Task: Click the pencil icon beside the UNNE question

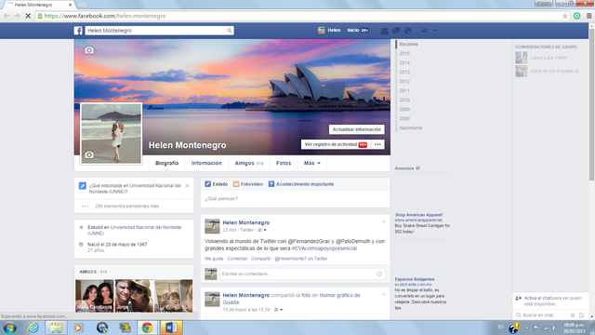Action: (x=83, y=186)
